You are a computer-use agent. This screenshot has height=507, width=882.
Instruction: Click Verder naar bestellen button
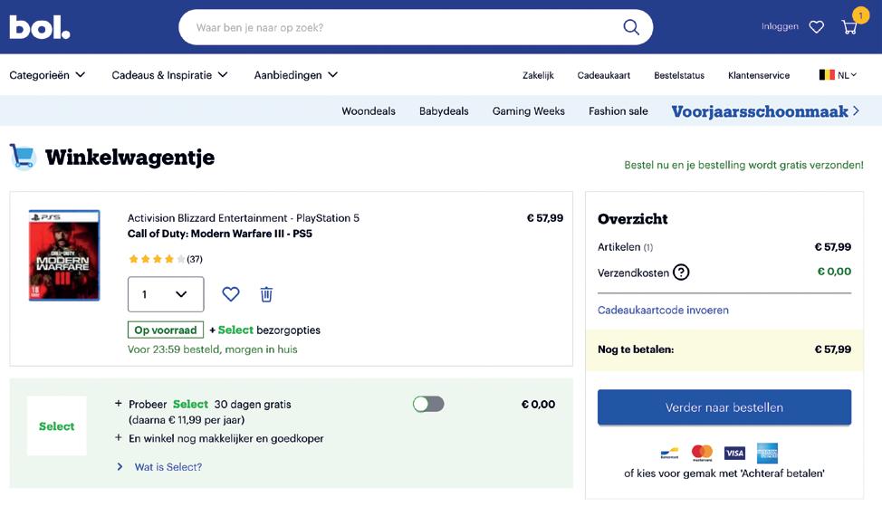coord(724,407)
